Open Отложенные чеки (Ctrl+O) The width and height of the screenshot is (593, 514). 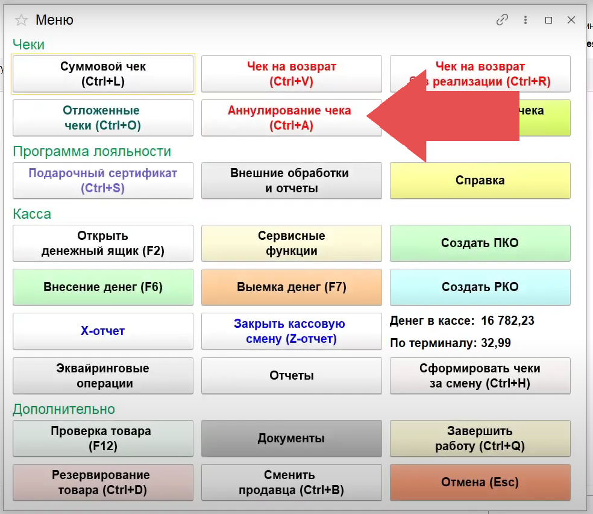(x=103, y=118)
